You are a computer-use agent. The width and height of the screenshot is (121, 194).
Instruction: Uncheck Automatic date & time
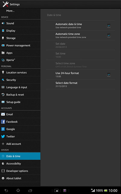(109, 25)
